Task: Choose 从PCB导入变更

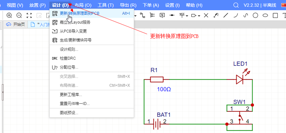Action: tap(92, 31)
